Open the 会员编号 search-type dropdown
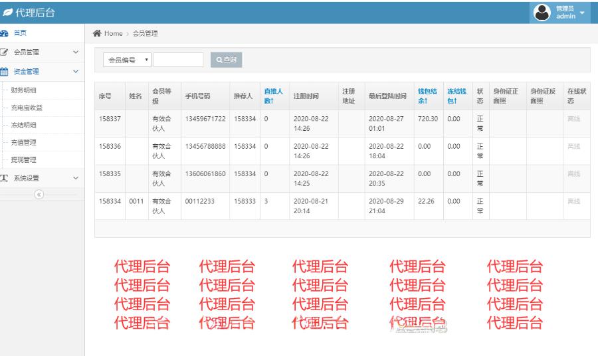598x356 pixels. click(127, 60)
